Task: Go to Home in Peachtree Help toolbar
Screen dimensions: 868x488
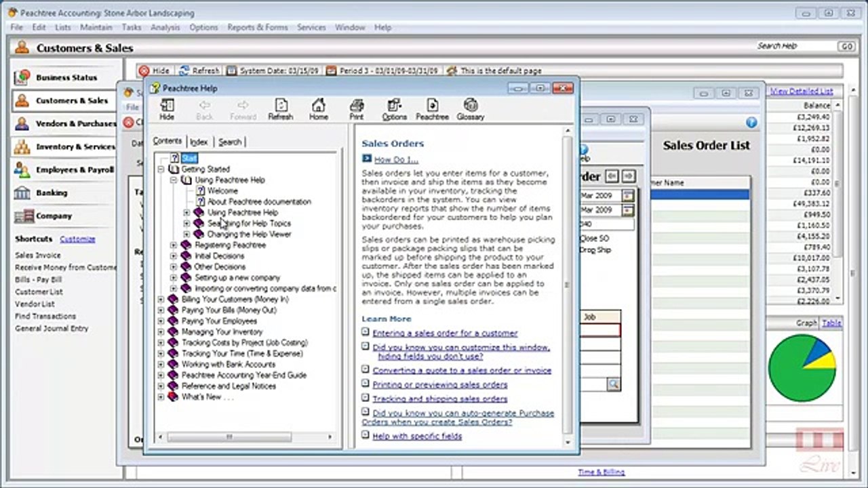Action: pyautogui.click(x=318, y=109)
